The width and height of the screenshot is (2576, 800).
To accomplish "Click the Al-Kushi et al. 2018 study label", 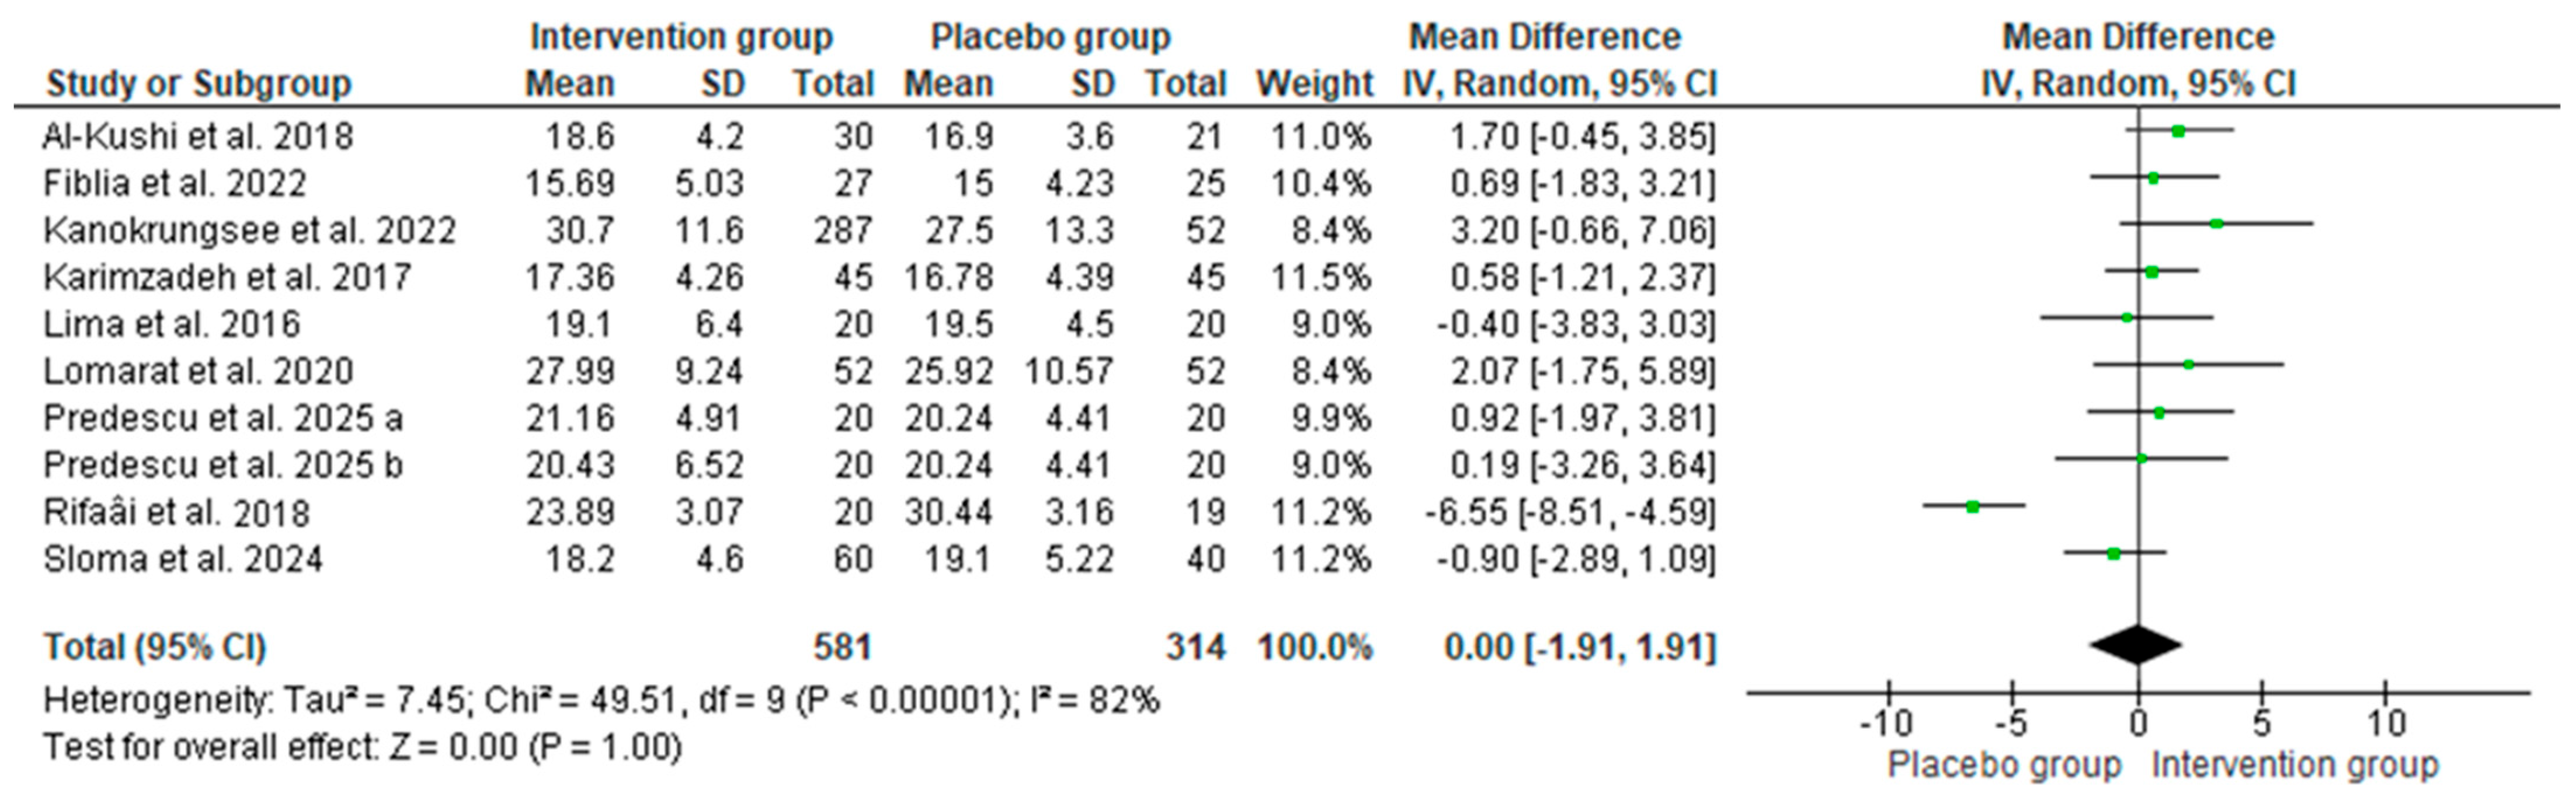I will click(198, 136).
